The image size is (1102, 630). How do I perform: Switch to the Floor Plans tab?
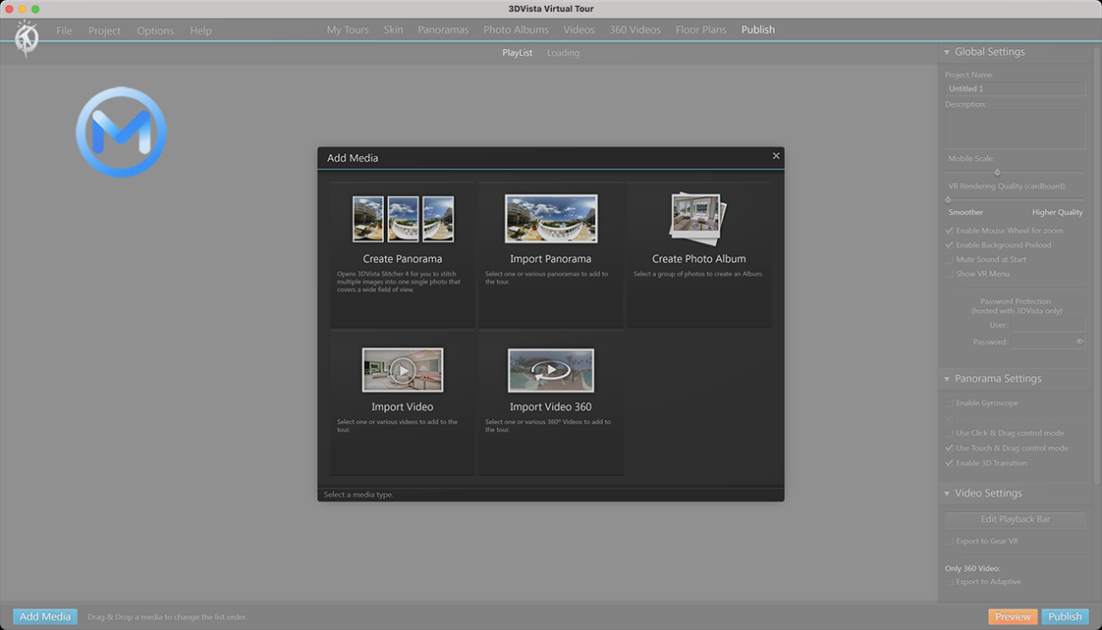pyautogui.click(x=701, y=29)
